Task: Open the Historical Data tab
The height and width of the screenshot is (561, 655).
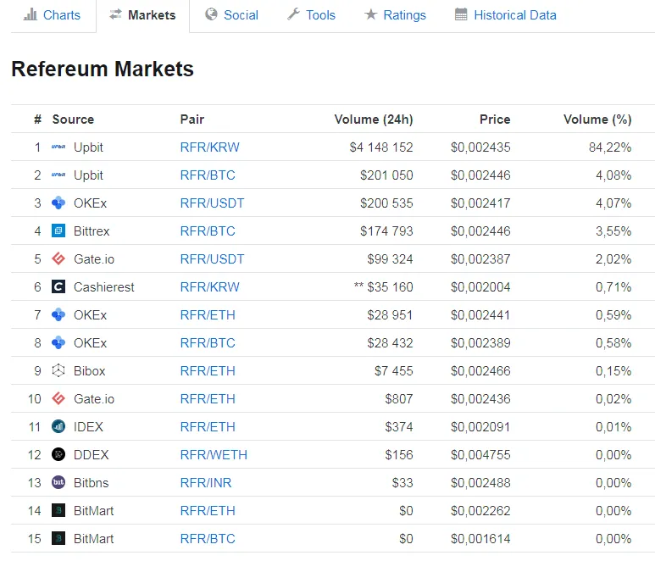Action: click(506, 15)
